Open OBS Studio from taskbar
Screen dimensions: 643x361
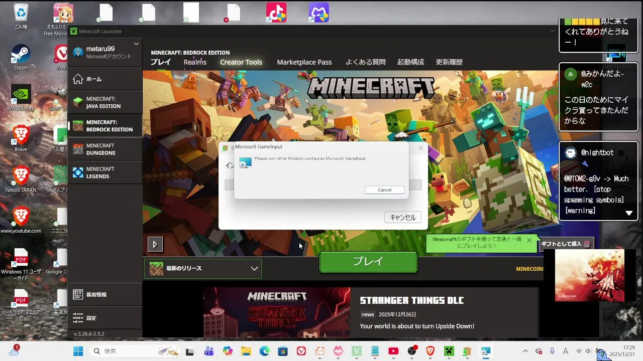412,351
